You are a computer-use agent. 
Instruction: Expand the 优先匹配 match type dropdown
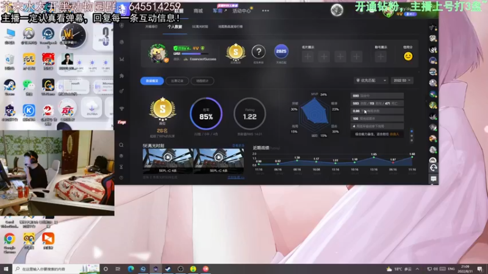[x=371, y=80]
